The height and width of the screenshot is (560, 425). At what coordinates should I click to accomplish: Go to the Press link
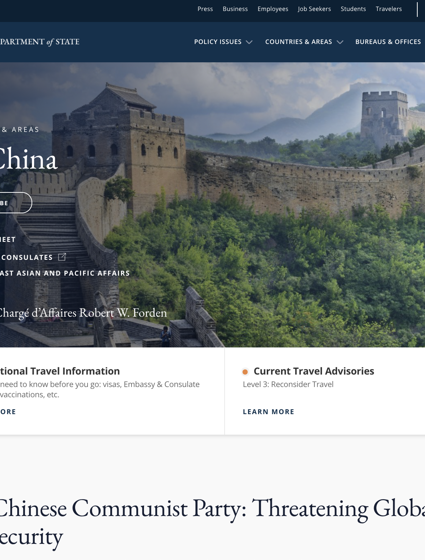pyautogui.click(x=205, y=9)
